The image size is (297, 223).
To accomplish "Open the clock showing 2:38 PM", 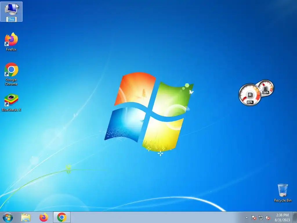I will tap(282, 217).
